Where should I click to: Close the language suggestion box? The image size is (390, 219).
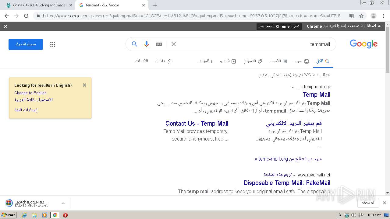tap(84, 85)
